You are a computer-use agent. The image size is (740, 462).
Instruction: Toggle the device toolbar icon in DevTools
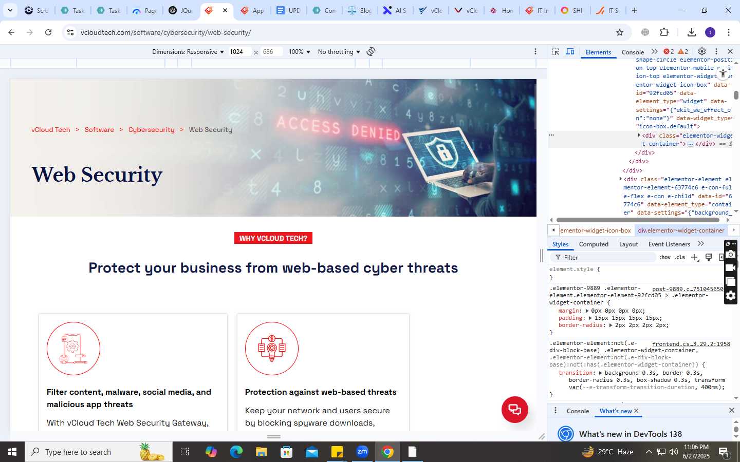[570, 51]
